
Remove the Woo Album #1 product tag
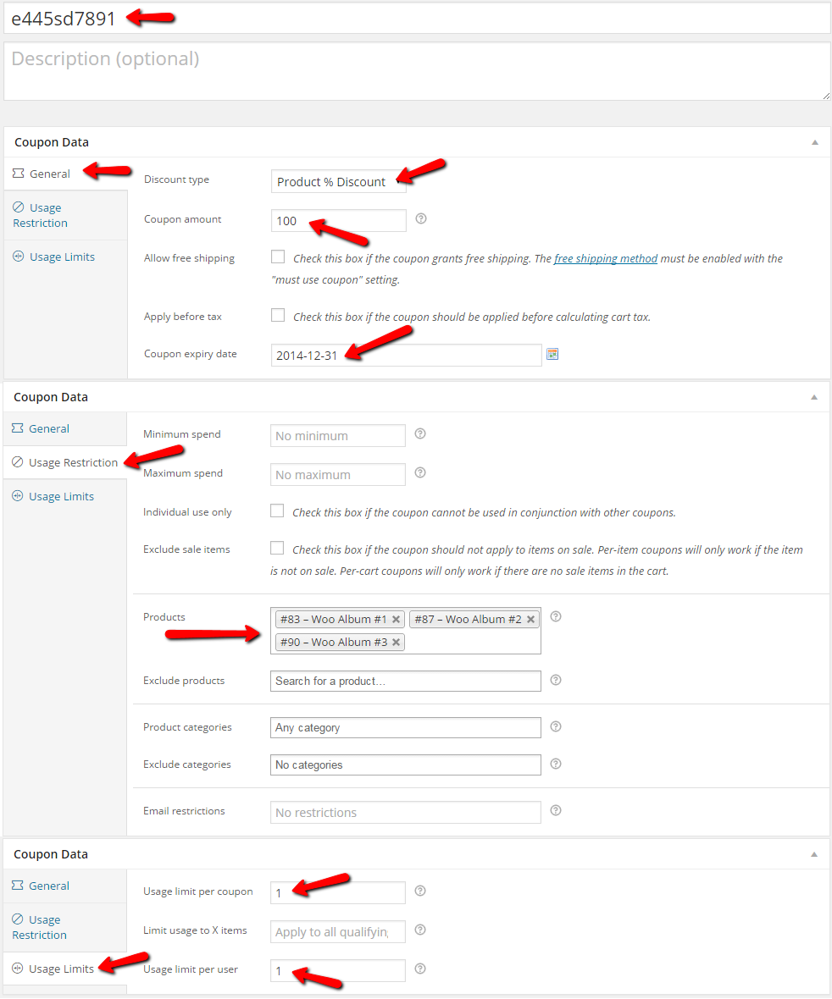(x=396, y=619)
